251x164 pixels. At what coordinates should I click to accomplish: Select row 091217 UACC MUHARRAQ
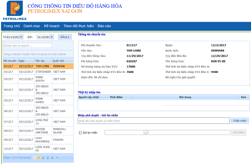tap(38, 140)
